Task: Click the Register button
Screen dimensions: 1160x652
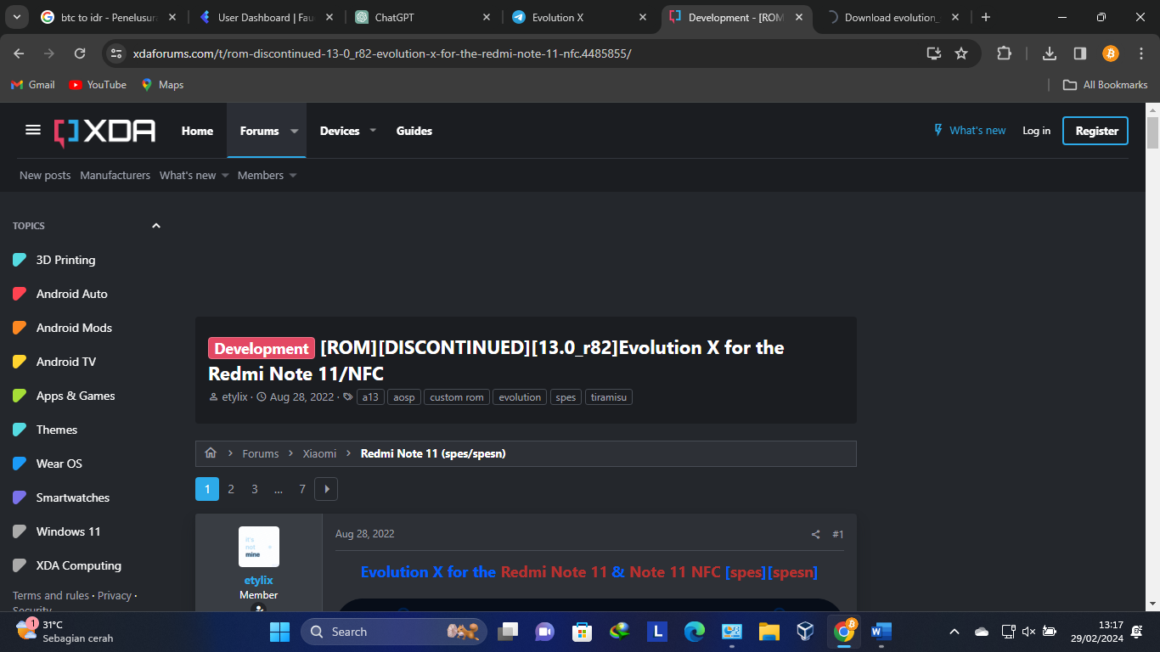Action: (1095, 131)
